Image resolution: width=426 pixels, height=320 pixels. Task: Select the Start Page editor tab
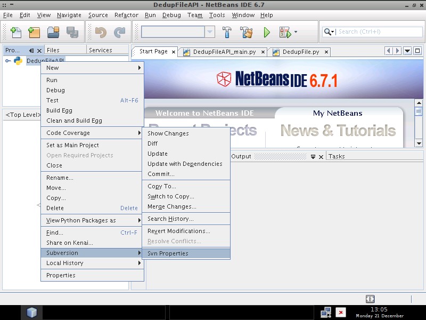click(153, 51)
